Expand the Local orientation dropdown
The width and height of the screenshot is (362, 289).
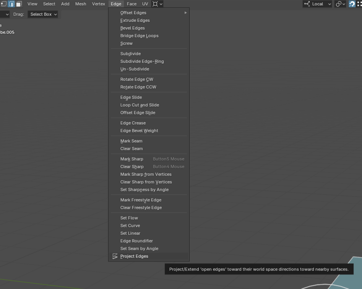click(x=317, y=4)
